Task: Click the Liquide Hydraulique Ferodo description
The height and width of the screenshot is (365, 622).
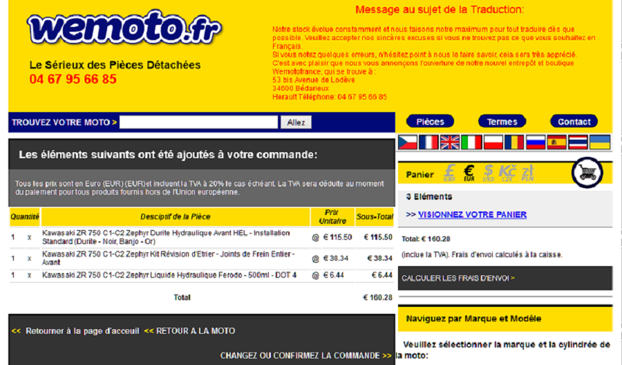Action: coord(169,275)
